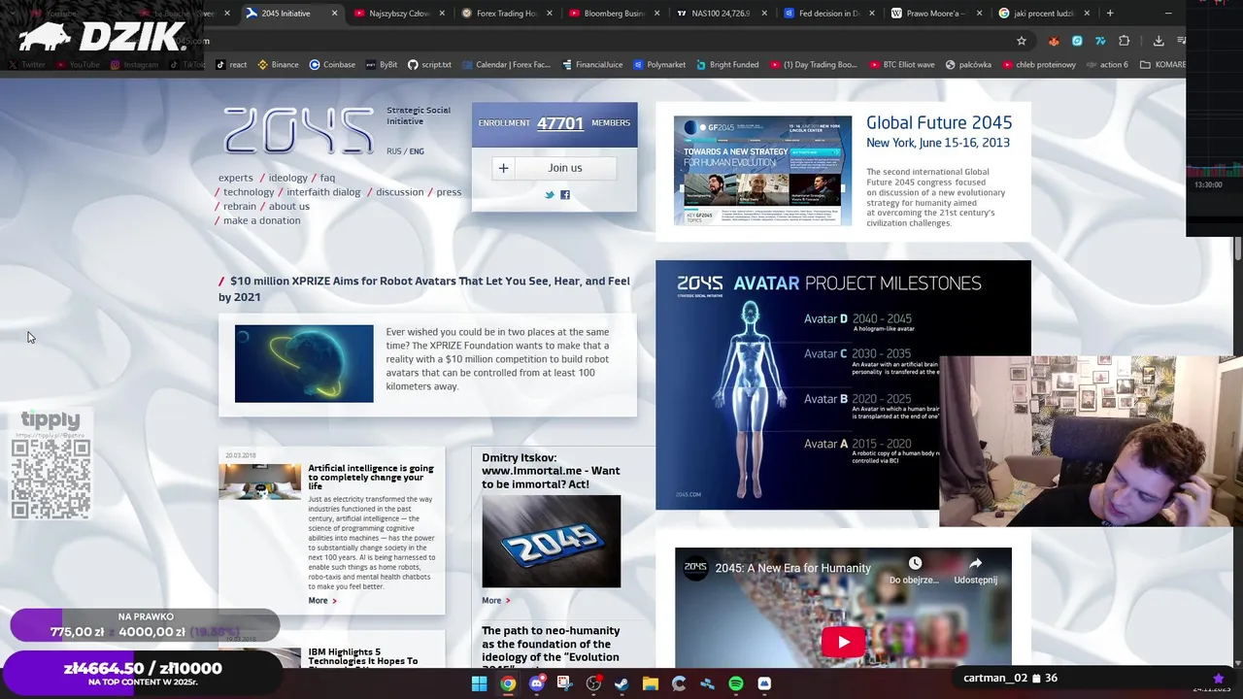This screenshot has width=1243, height=699.
Task: Bookmark this page with the star icon
Action: (x=1021, y=41)
